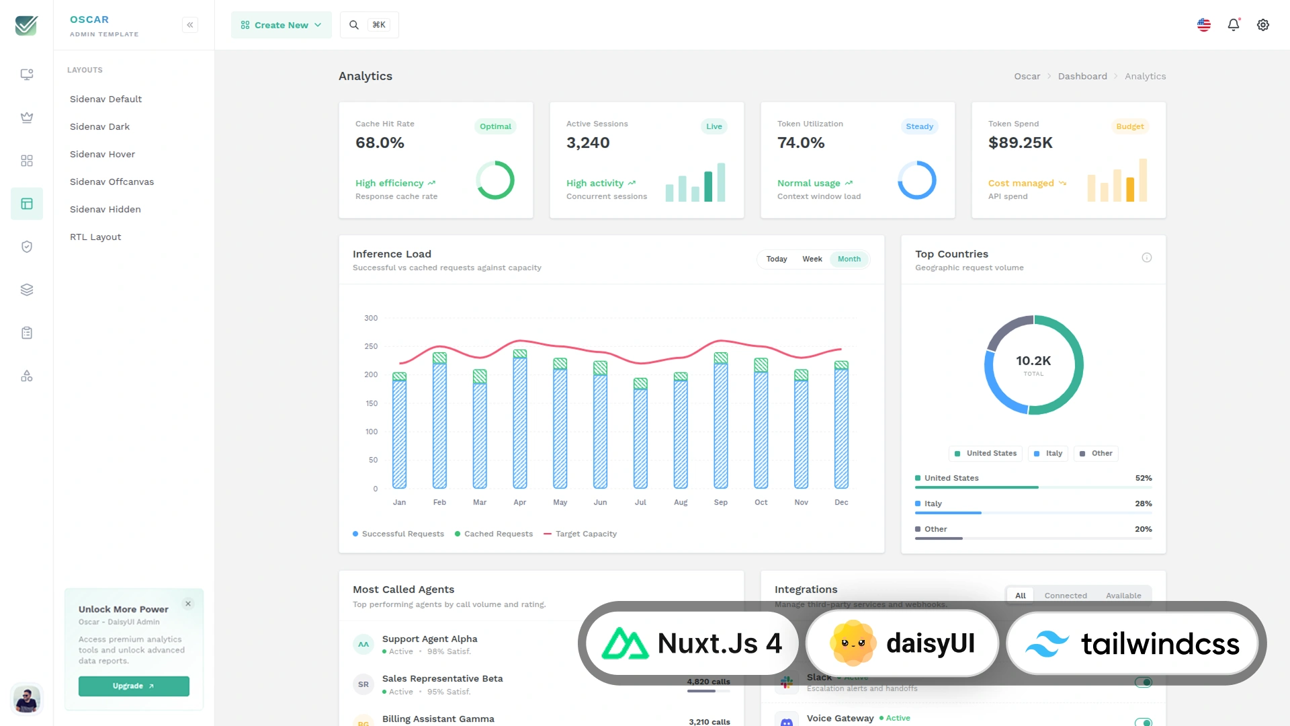This screenshot has height=726, width=1290.
Task: Click Dashboard in the breadcrumb
Action: click(x=1082, y=77)
